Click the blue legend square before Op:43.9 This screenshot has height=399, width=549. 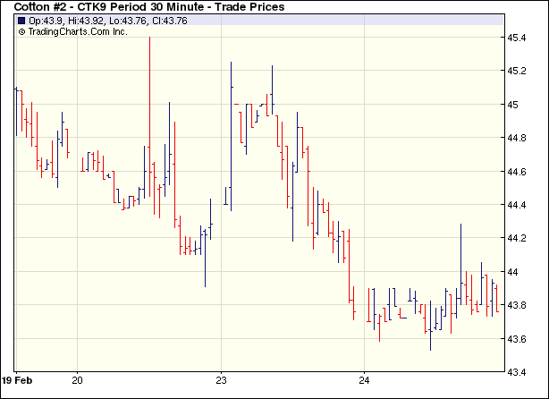pos(21,20)
